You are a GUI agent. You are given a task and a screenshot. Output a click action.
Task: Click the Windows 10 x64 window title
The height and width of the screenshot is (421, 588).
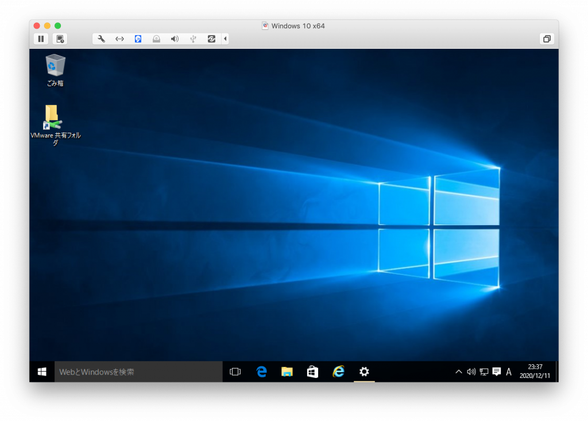coord(298,26)
